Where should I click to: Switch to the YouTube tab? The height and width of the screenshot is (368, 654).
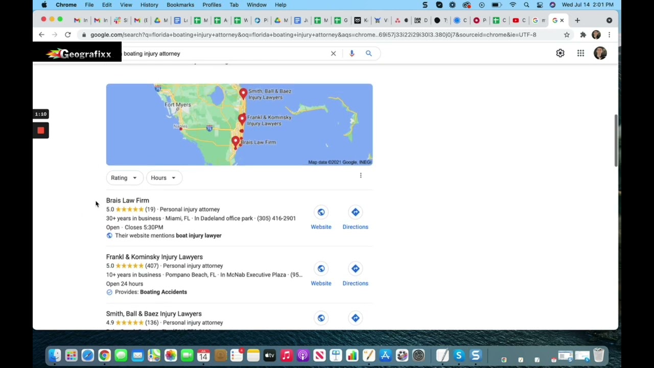click(519, 20)
